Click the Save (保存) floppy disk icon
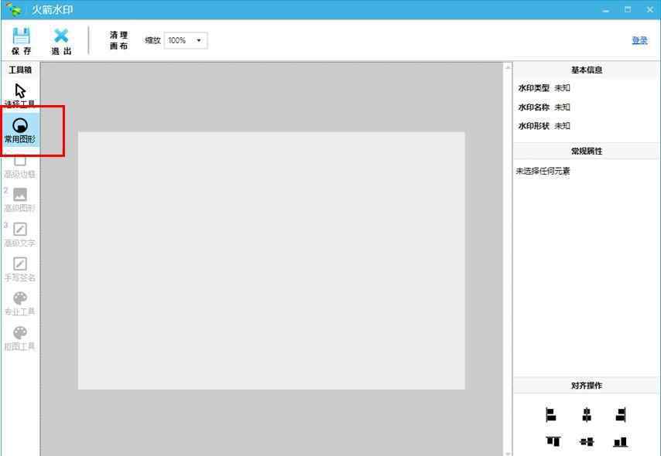Image resolution: width=661 pixels, height=456 pixels. point(22,36)
